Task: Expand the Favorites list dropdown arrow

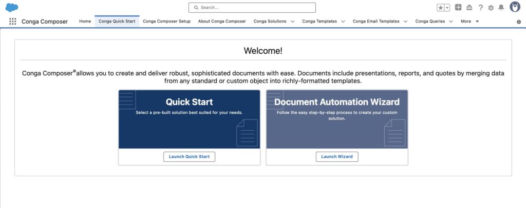Action: (447, 8)
